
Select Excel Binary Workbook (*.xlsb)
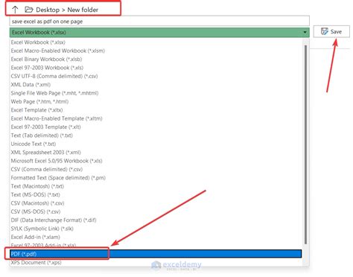46,59
